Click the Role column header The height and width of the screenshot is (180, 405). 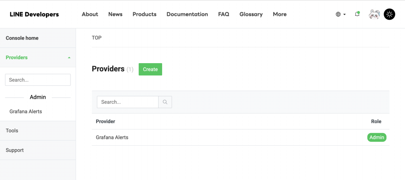[376, 122]
